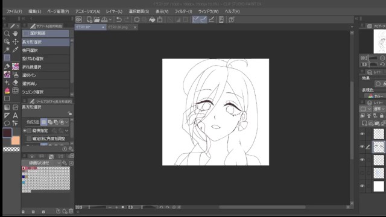Viewport: 386px width, 217px height.
Task: Open the 通常 blending mode dropdown
Action: pyautogui.click(x=379, y=108)
